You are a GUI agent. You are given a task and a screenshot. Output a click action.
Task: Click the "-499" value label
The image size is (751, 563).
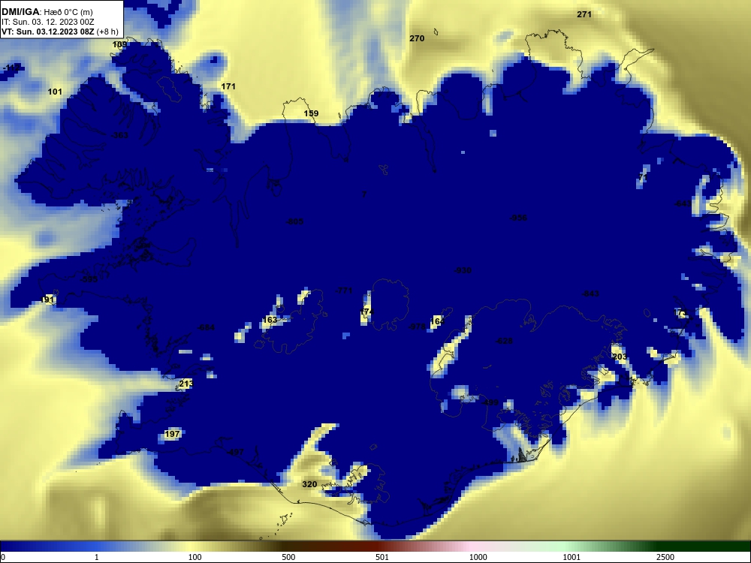pos(490,402)
